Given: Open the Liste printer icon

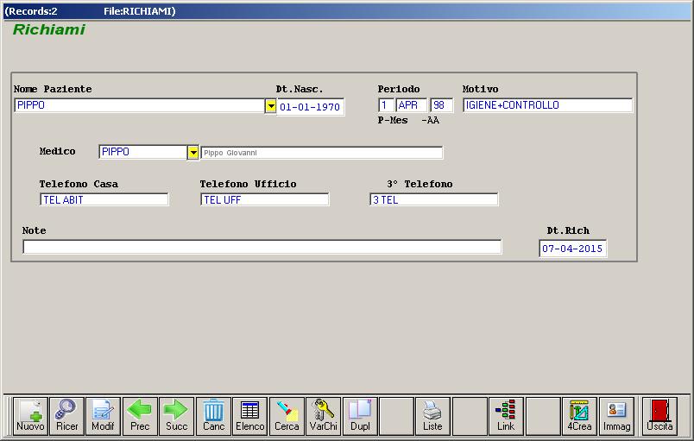Looking at the screenshot, I should pos(432,416).
